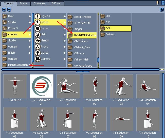Click the first column vertical scrollbar

(x=33, y=38)
